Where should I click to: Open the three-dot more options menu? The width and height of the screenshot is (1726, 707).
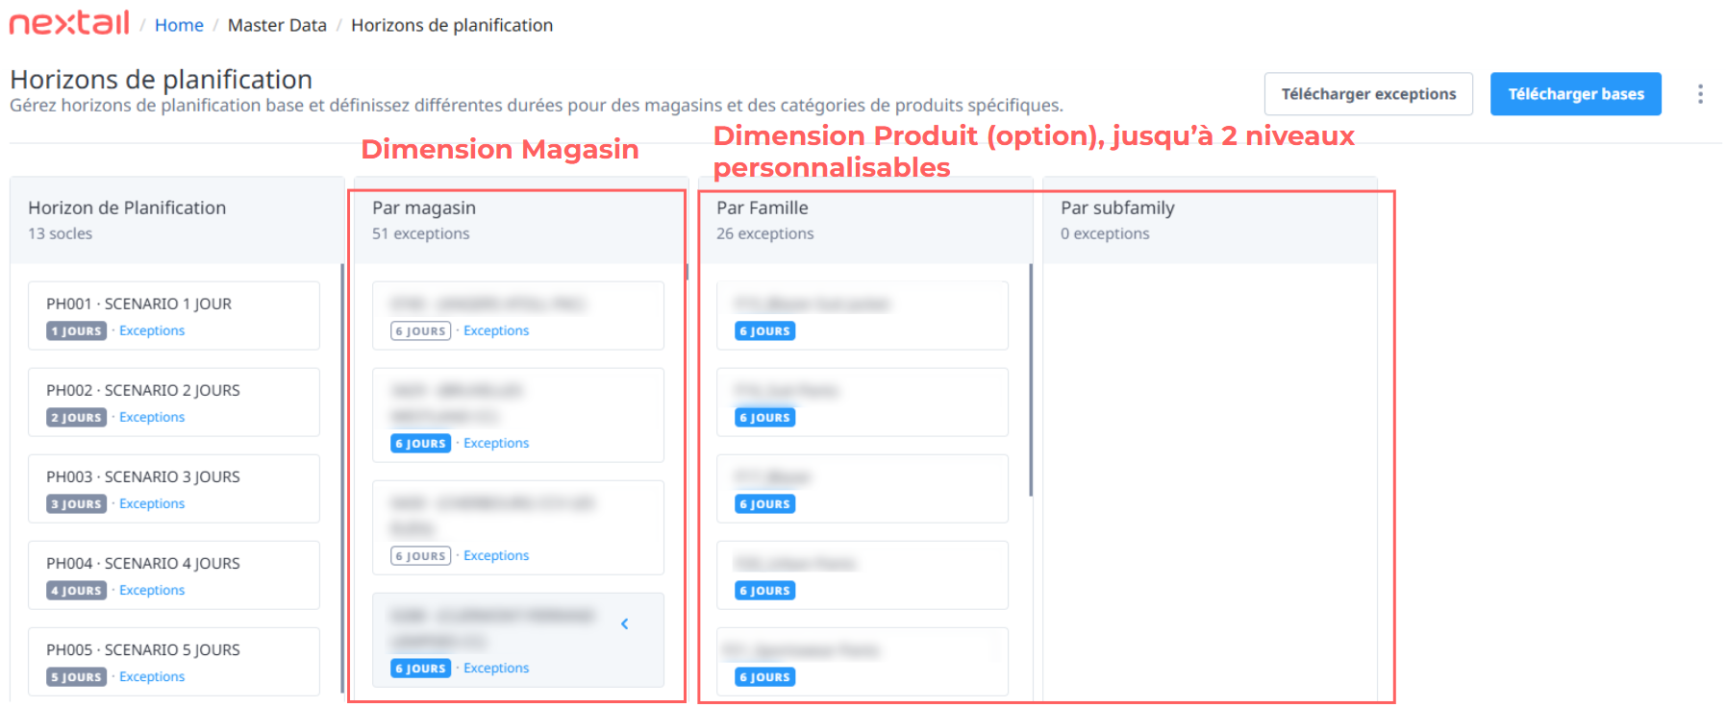1700,94
